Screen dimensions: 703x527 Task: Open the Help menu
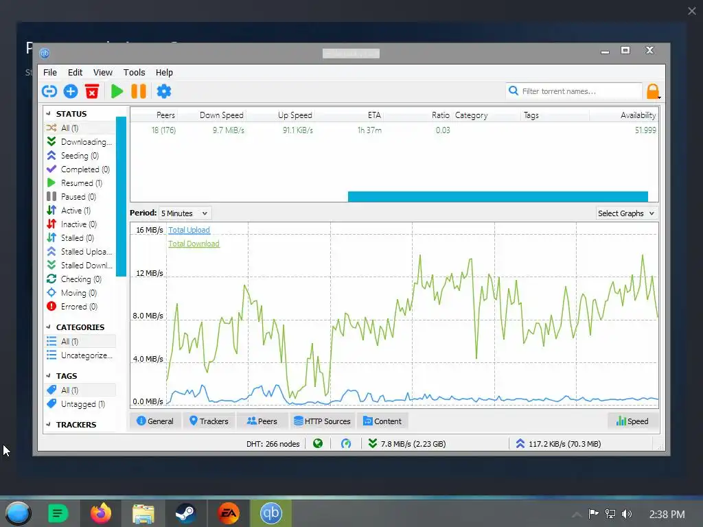[164, 72]
